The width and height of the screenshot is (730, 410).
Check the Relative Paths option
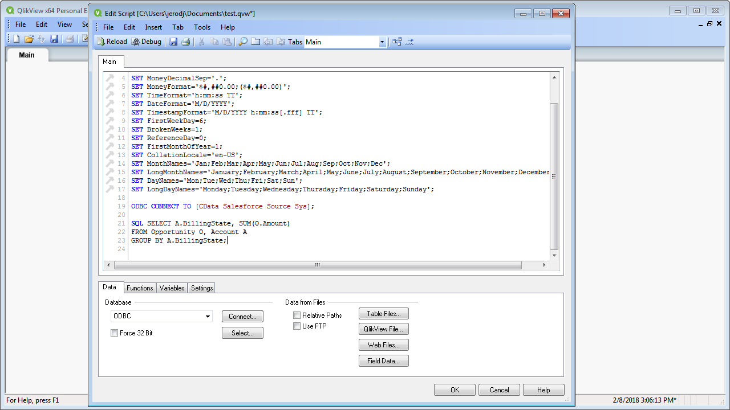pos(297,315)
